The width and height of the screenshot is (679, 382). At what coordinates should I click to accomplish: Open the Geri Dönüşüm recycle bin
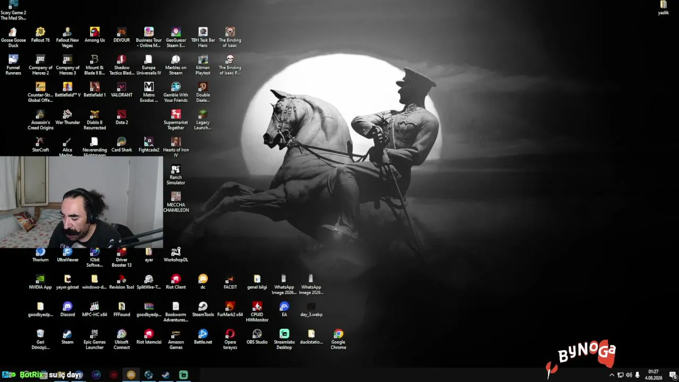[40, 340]
